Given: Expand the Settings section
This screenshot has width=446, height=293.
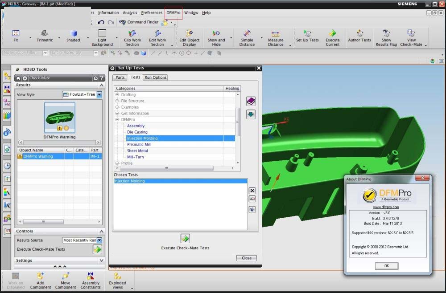Looking at the screenshot, I should (x=102, y=260).
